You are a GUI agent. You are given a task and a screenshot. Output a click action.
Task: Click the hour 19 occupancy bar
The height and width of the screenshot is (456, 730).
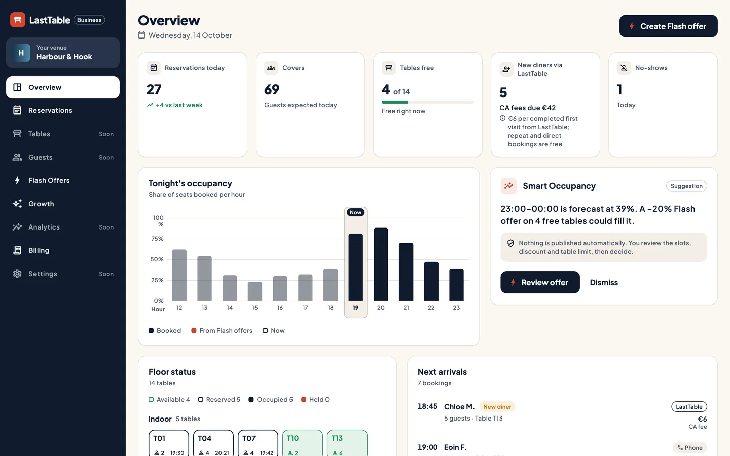click(x=356, y=267)
